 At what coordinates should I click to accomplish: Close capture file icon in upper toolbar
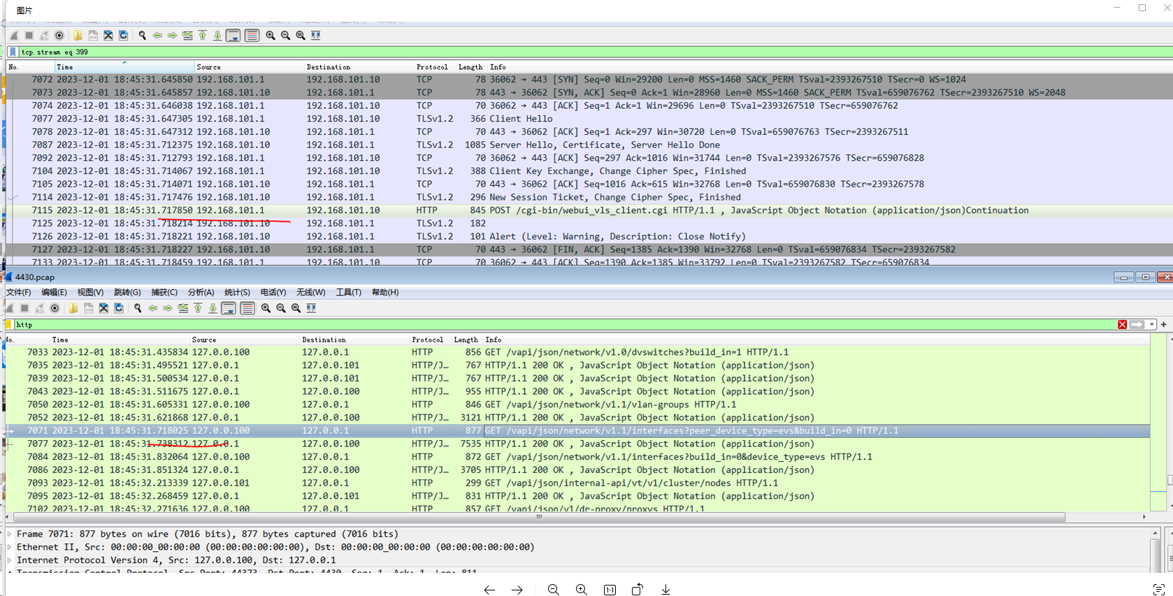click(108, 35)
